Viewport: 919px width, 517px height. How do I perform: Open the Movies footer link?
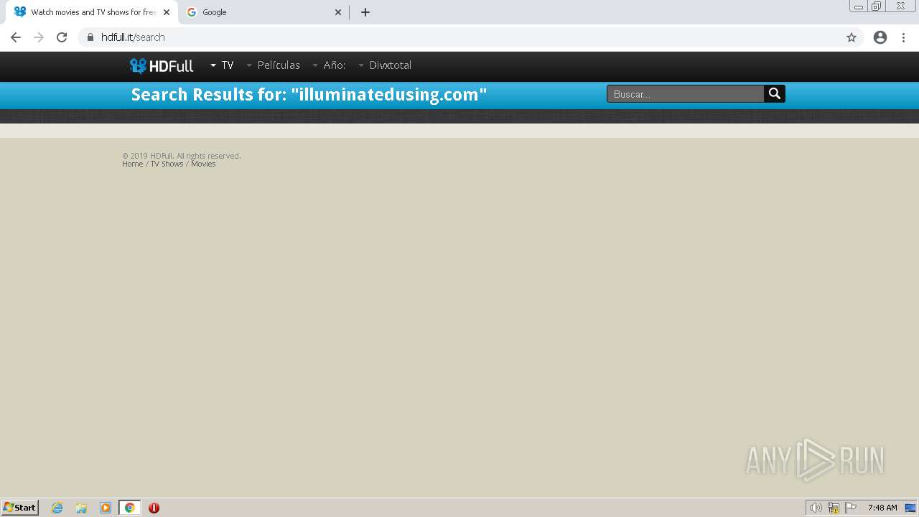203,164
